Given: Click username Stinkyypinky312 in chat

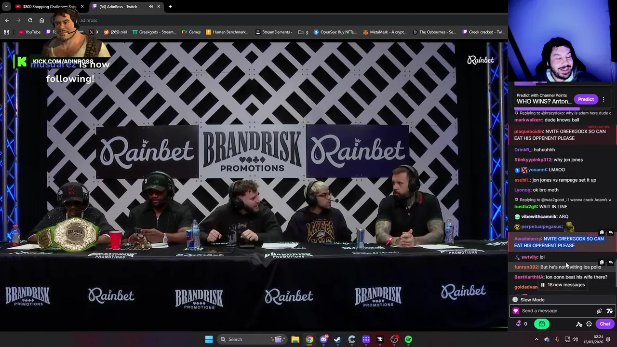Looking at the screenshot, I should pos(533,160).
